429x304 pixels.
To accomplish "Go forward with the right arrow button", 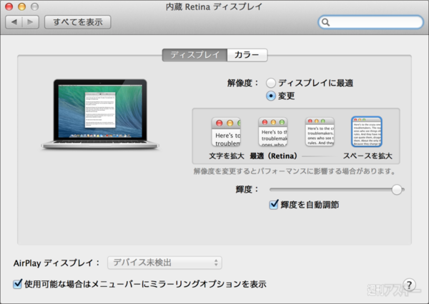I will (x=30, y=22).
